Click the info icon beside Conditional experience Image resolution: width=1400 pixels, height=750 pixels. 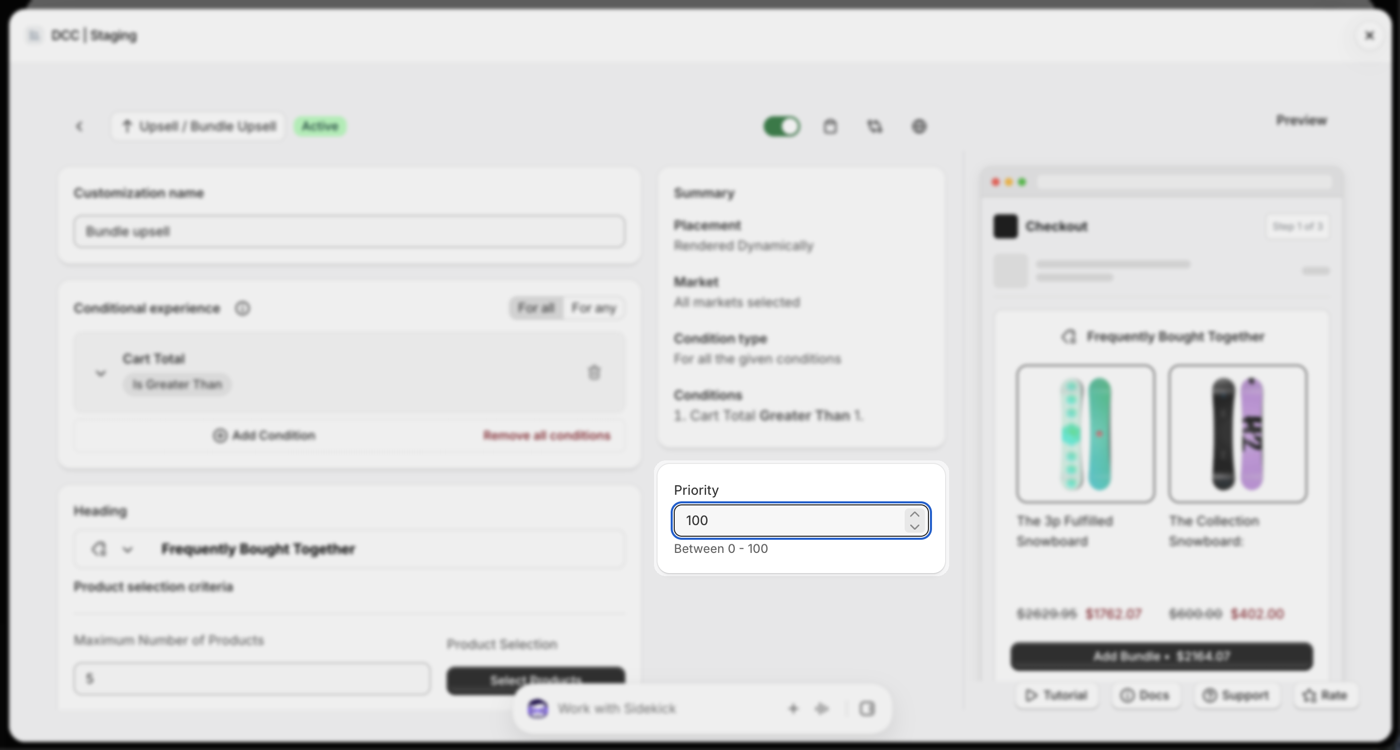[x=243, y=309]
